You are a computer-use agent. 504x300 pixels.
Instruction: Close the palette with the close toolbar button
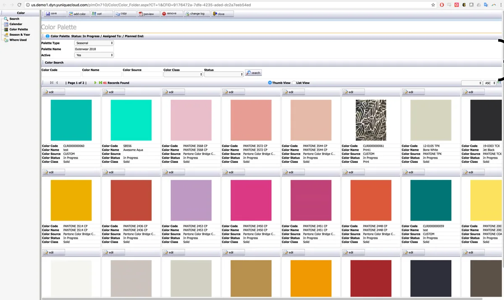coord(222,14)
